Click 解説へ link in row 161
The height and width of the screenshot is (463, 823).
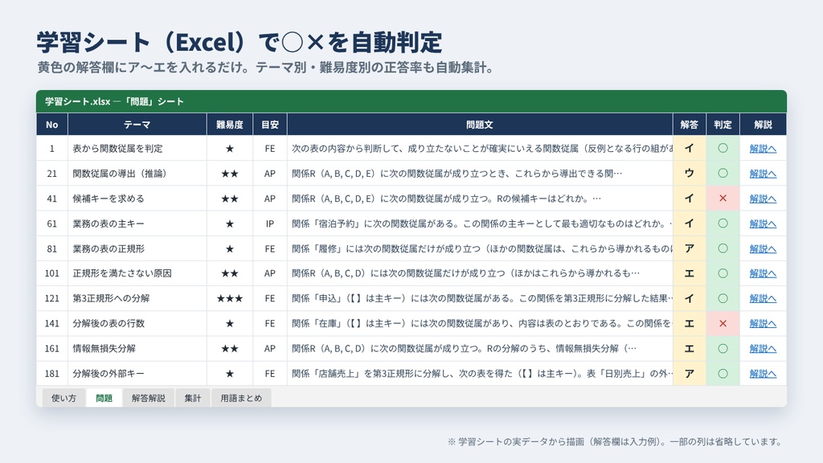763,349
